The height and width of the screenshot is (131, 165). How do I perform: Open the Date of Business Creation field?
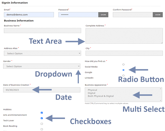tap(42, 90)
